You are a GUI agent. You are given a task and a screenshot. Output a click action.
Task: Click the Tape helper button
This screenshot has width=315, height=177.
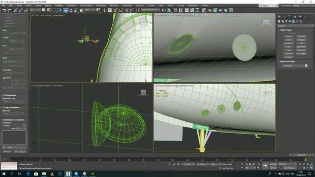(x=288, y=50)
